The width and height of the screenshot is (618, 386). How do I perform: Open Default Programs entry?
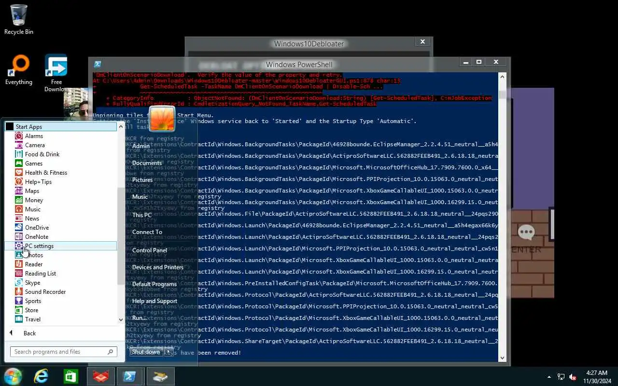pyautogui.click(x=154, y=284)
